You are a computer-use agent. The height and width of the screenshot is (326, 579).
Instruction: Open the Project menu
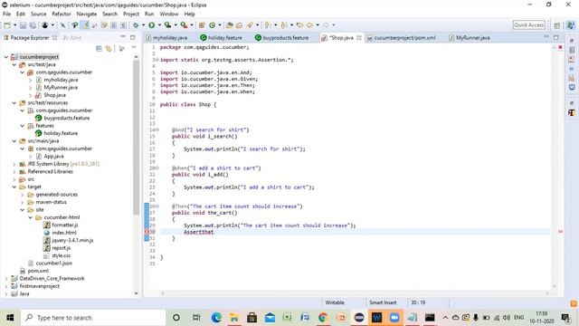[130, 14]
